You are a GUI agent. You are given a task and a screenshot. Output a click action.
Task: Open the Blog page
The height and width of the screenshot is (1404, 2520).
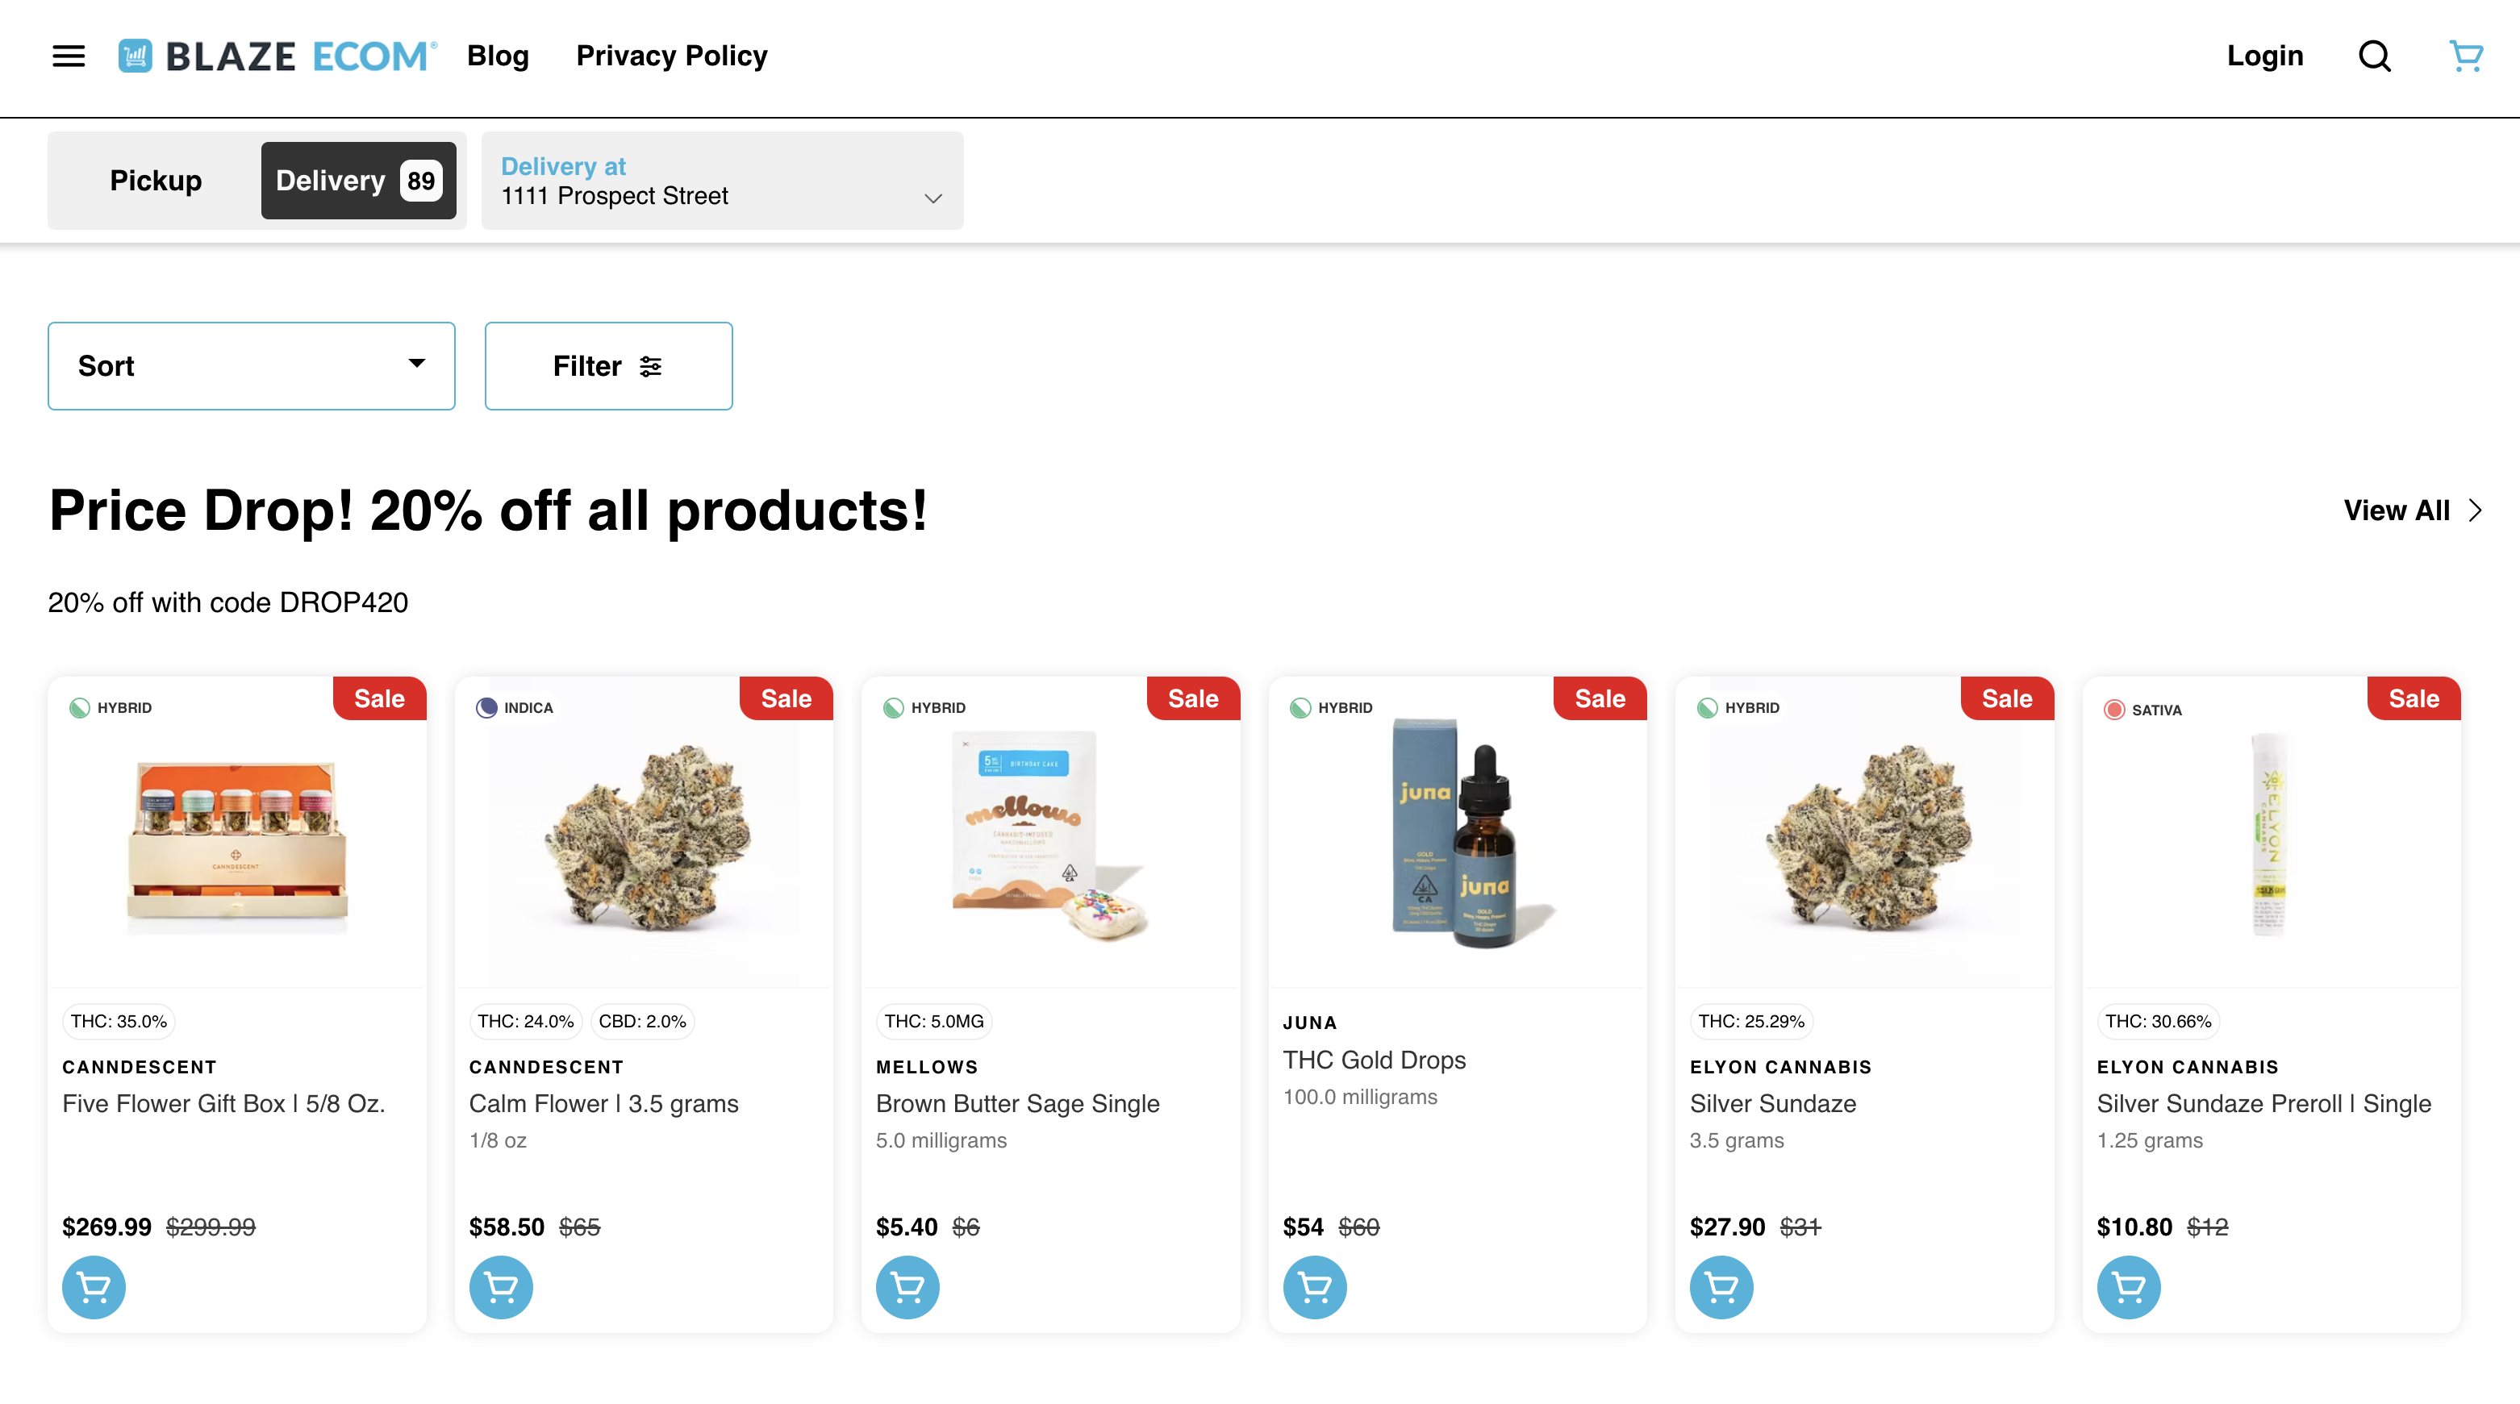[497, 56]
